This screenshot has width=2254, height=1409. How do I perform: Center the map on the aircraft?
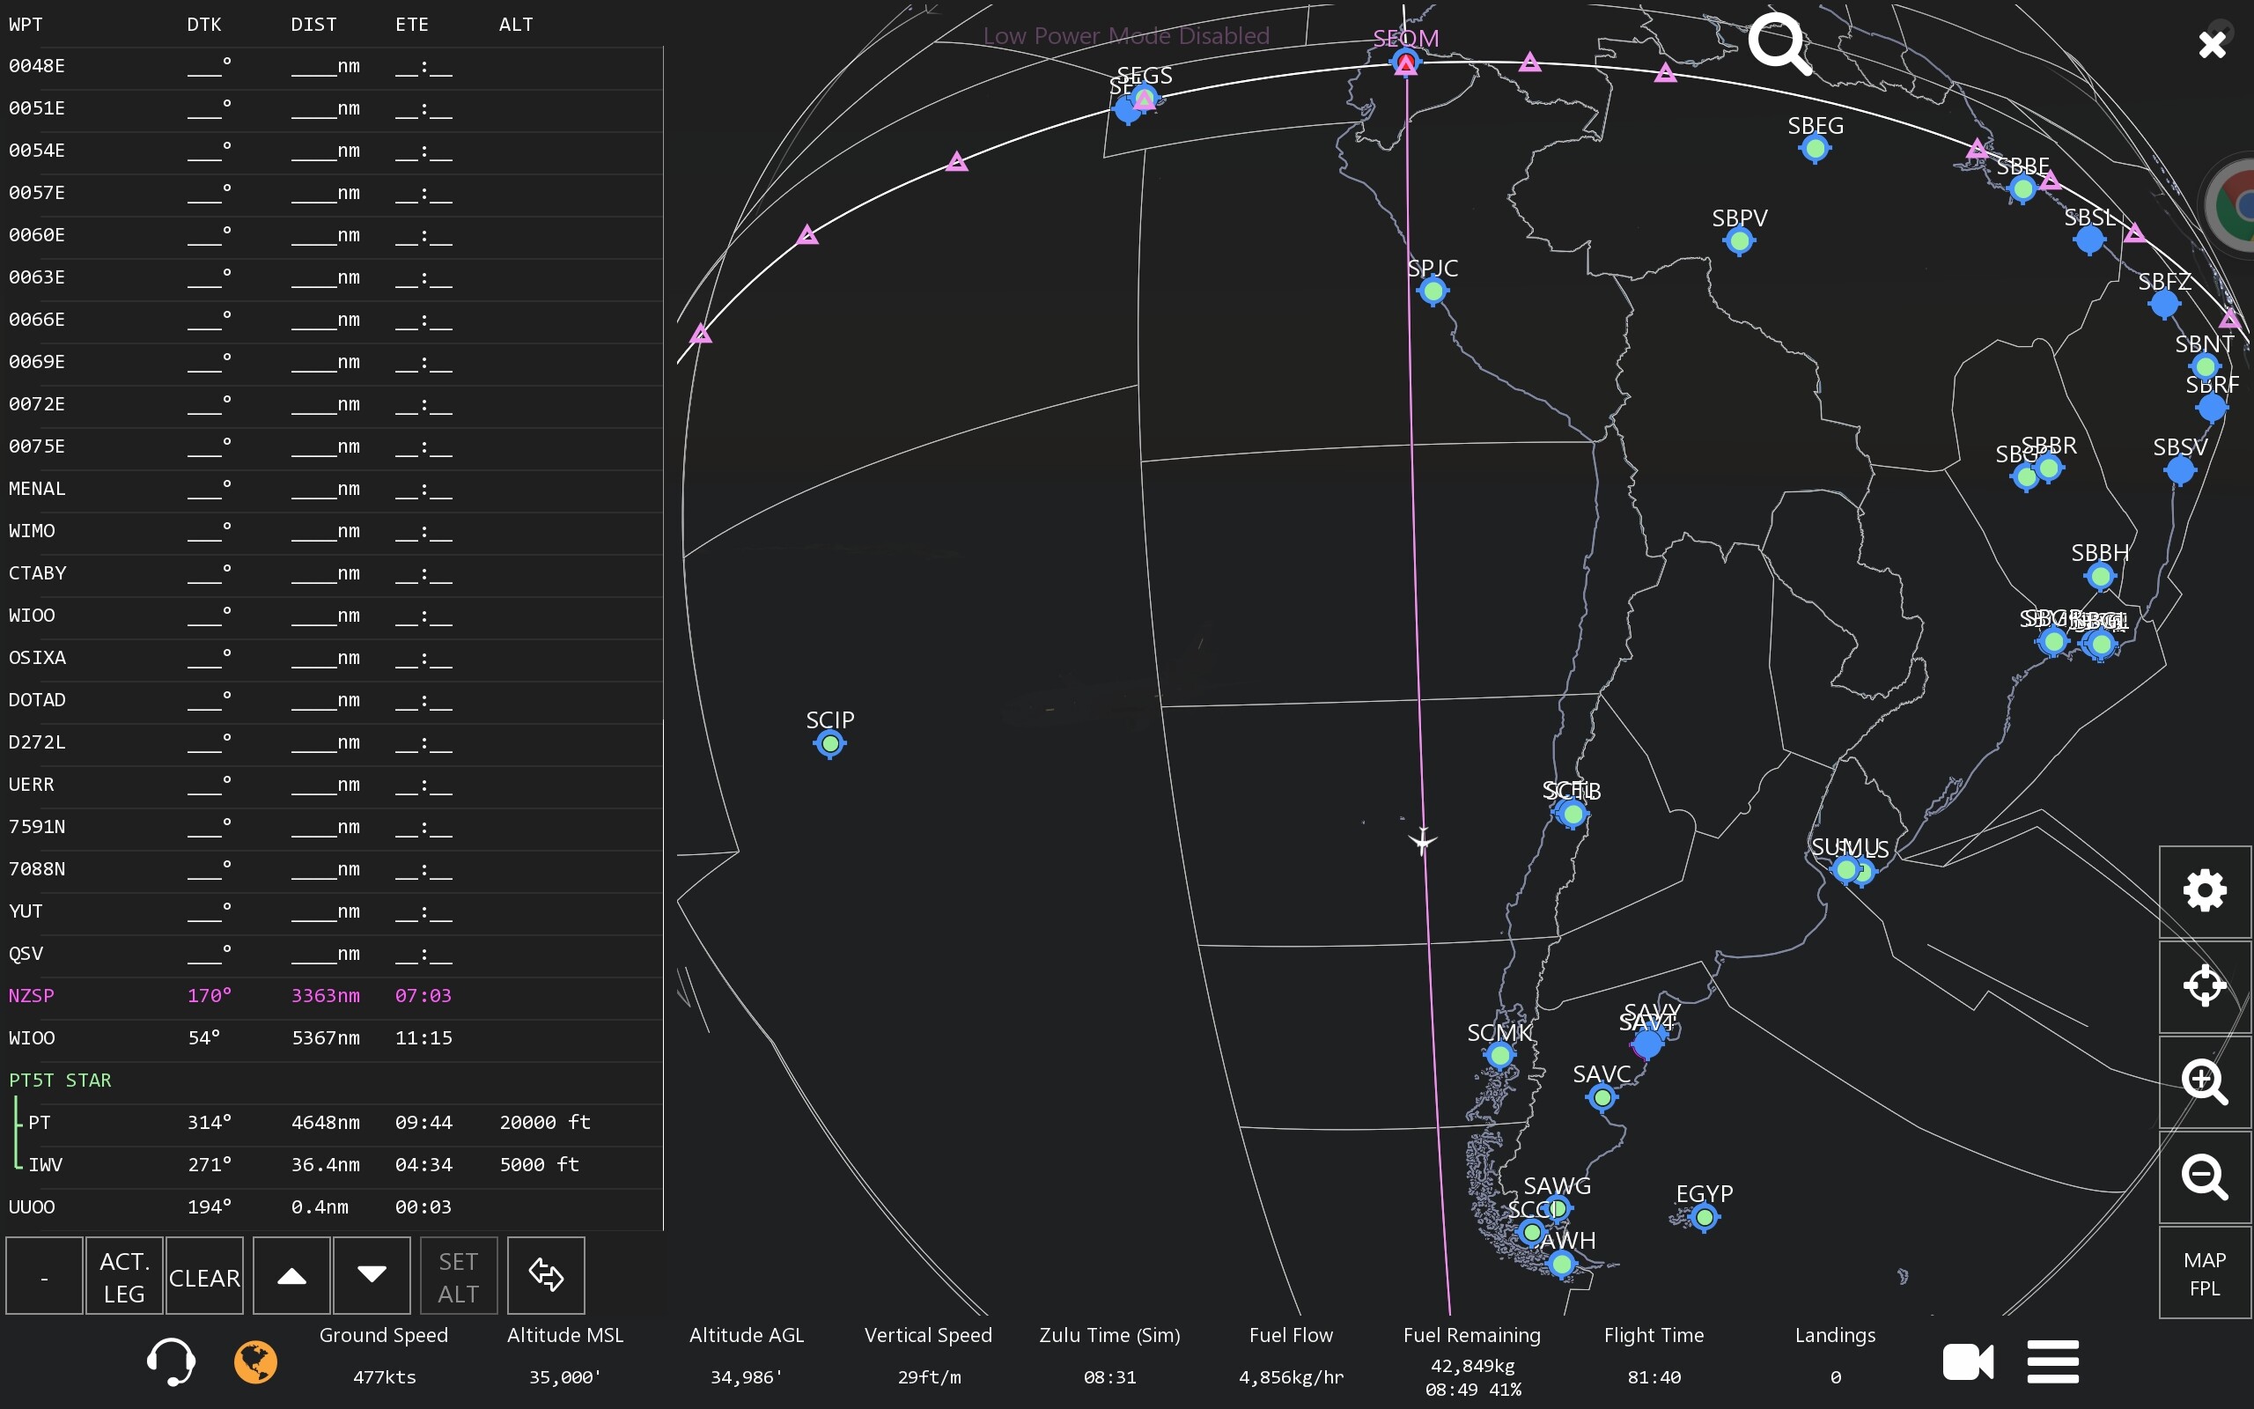pyautogui.click(x=2204, y=986)
